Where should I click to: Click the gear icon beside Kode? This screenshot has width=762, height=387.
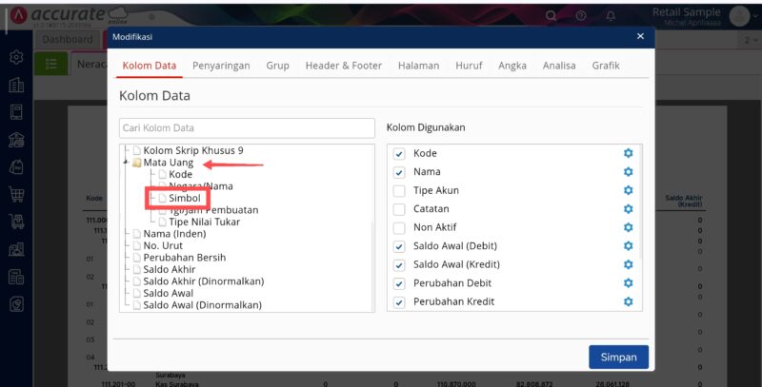628,153
